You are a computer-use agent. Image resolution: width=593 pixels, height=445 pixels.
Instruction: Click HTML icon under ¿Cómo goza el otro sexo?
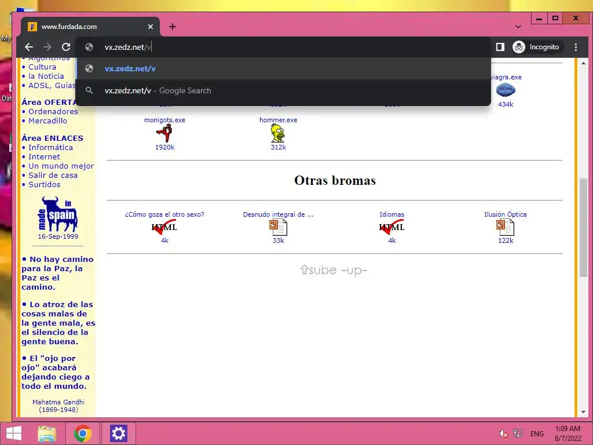point(164,227)
